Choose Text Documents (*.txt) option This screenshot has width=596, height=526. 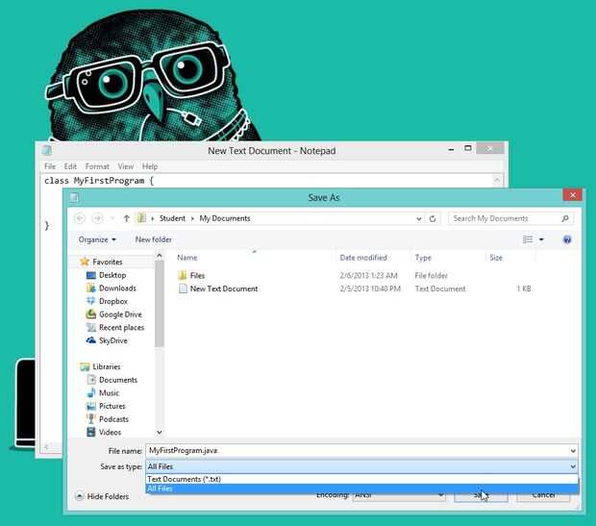361,479
